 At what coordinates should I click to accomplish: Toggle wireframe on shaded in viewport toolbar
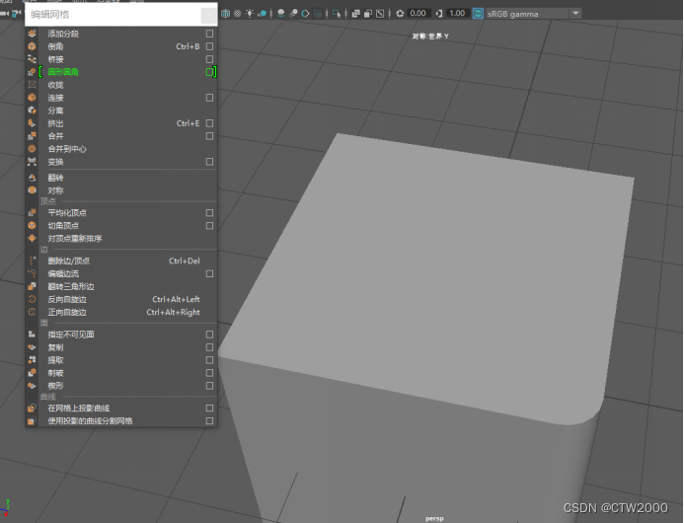click(225, 14)
